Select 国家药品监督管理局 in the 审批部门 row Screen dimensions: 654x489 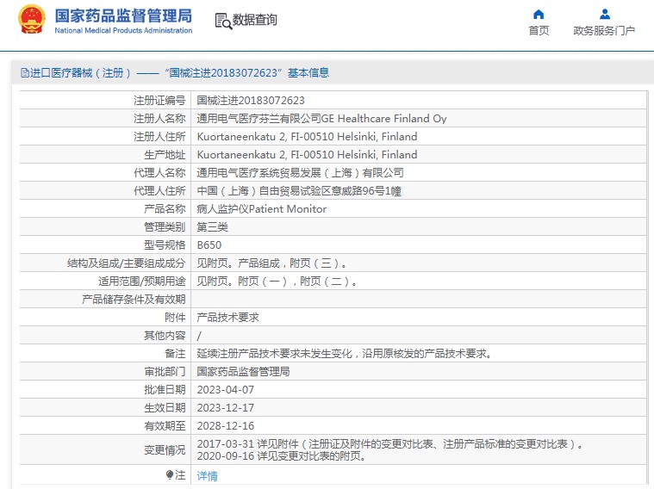(243, 372)
